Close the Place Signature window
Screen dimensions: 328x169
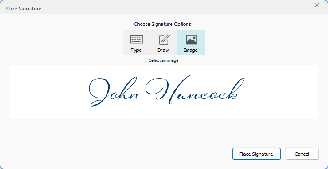(x=317, y=5)
